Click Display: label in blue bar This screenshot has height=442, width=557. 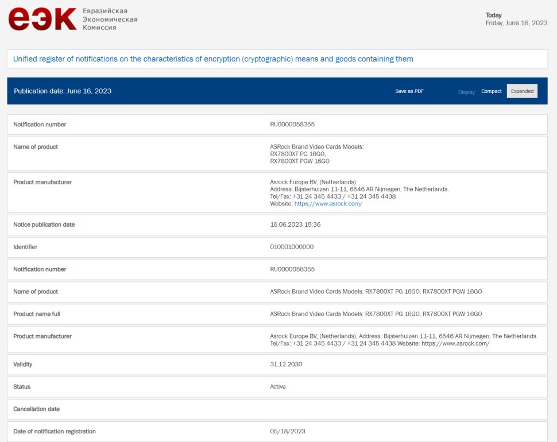(467, 92)
